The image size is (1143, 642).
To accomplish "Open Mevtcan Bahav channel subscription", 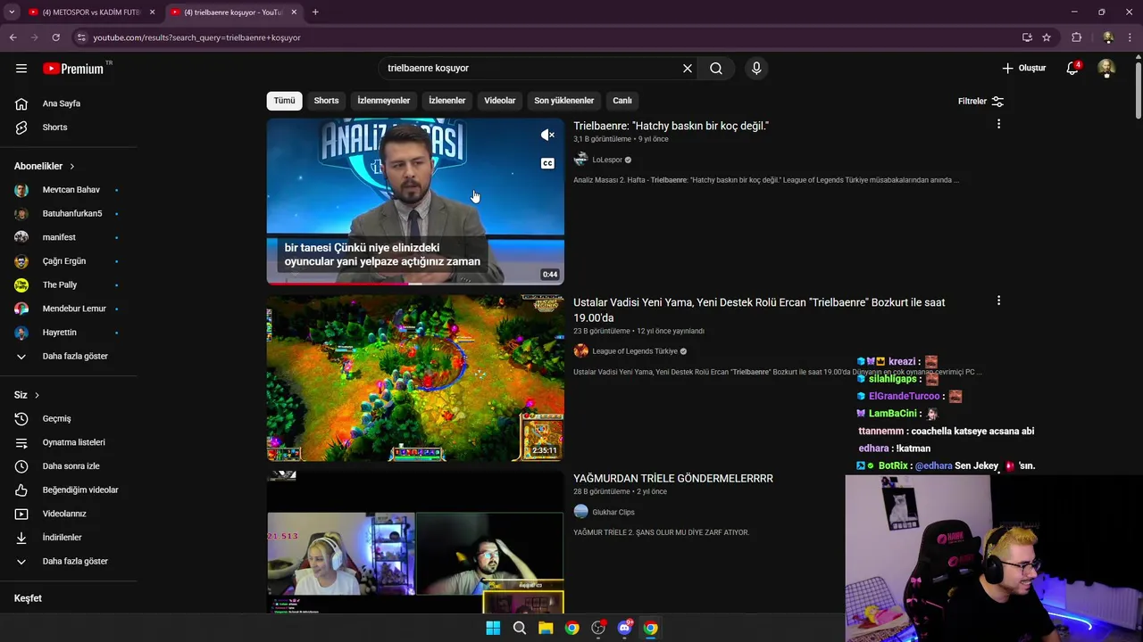I will tap(70, 190).
